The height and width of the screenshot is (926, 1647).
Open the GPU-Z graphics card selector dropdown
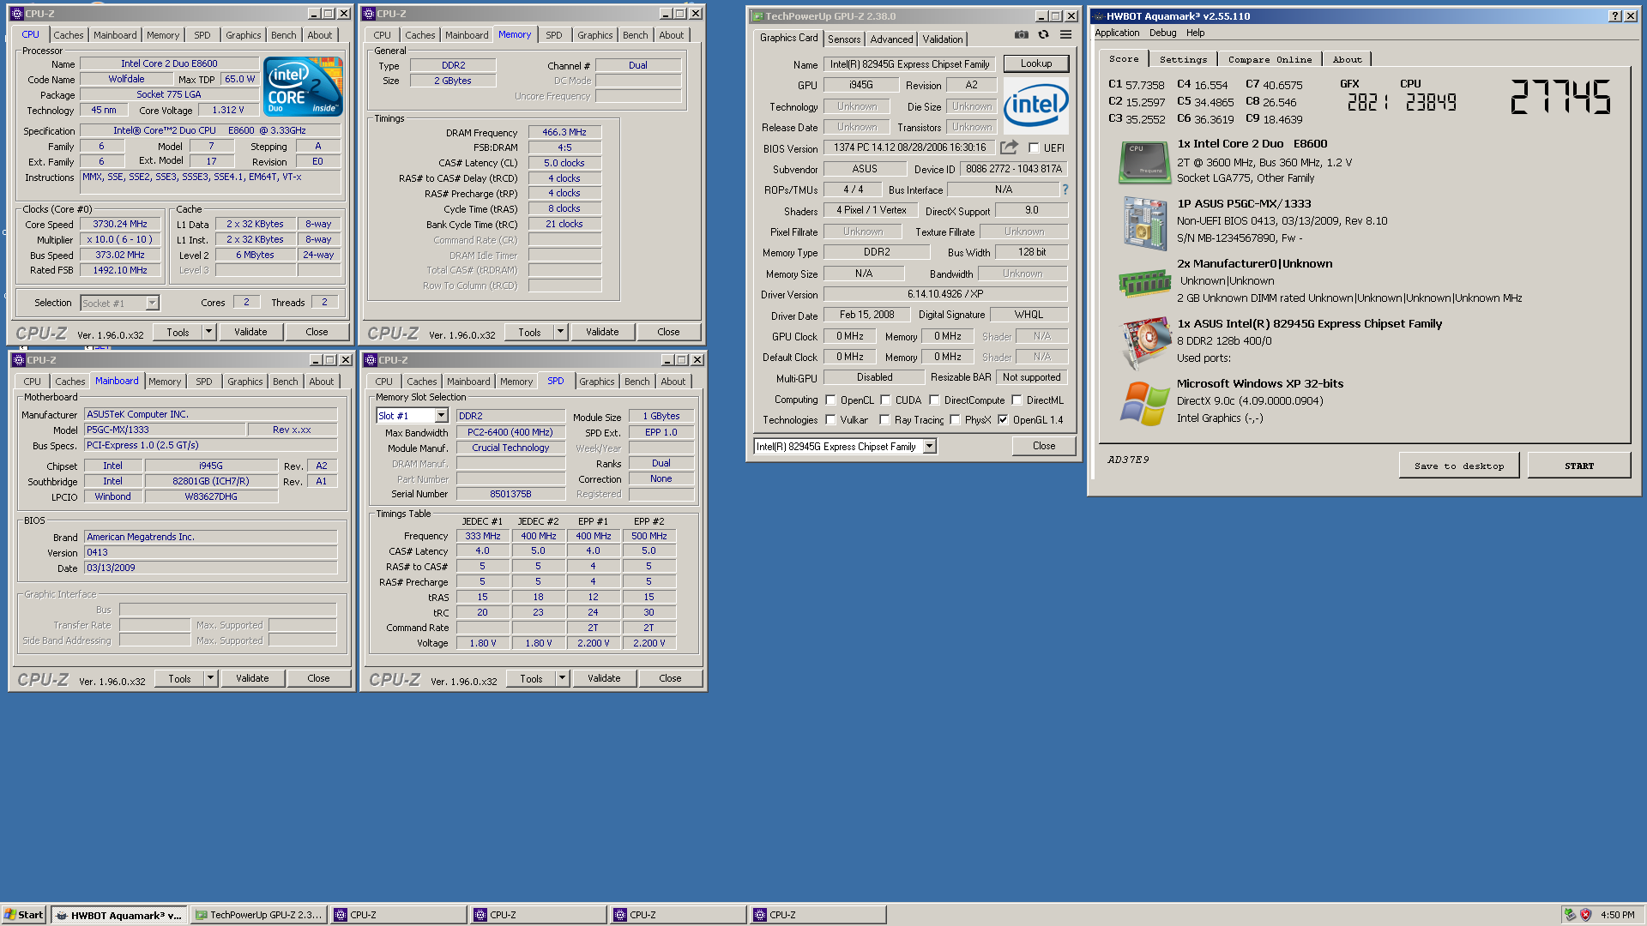[x=929, y=446]
